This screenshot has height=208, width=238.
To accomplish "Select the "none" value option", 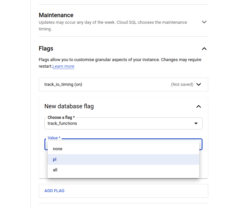I will 58,149.
